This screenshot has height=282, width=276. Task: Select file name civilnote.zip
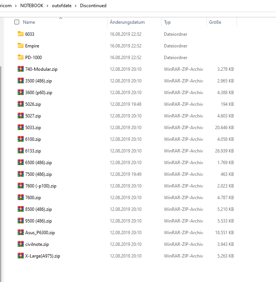37,244
